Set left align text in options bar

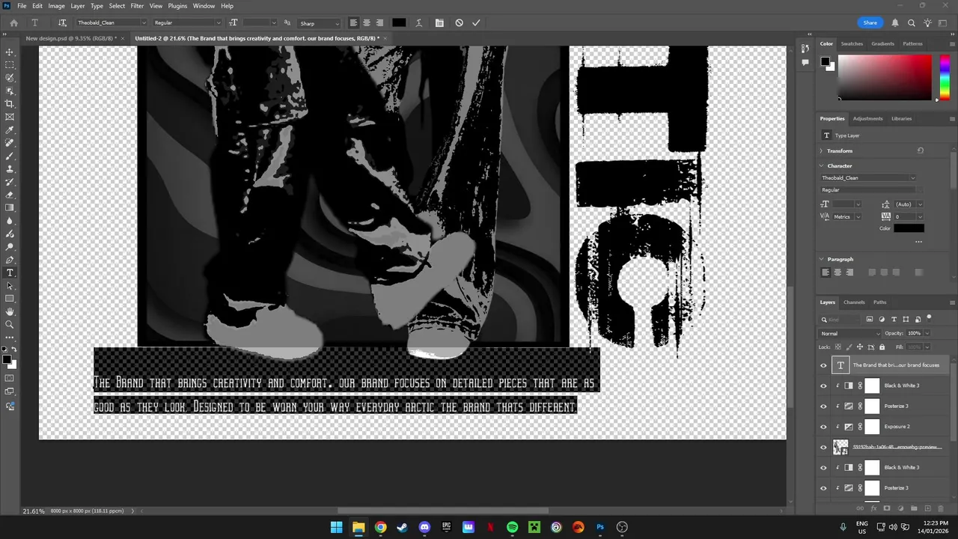353,22
